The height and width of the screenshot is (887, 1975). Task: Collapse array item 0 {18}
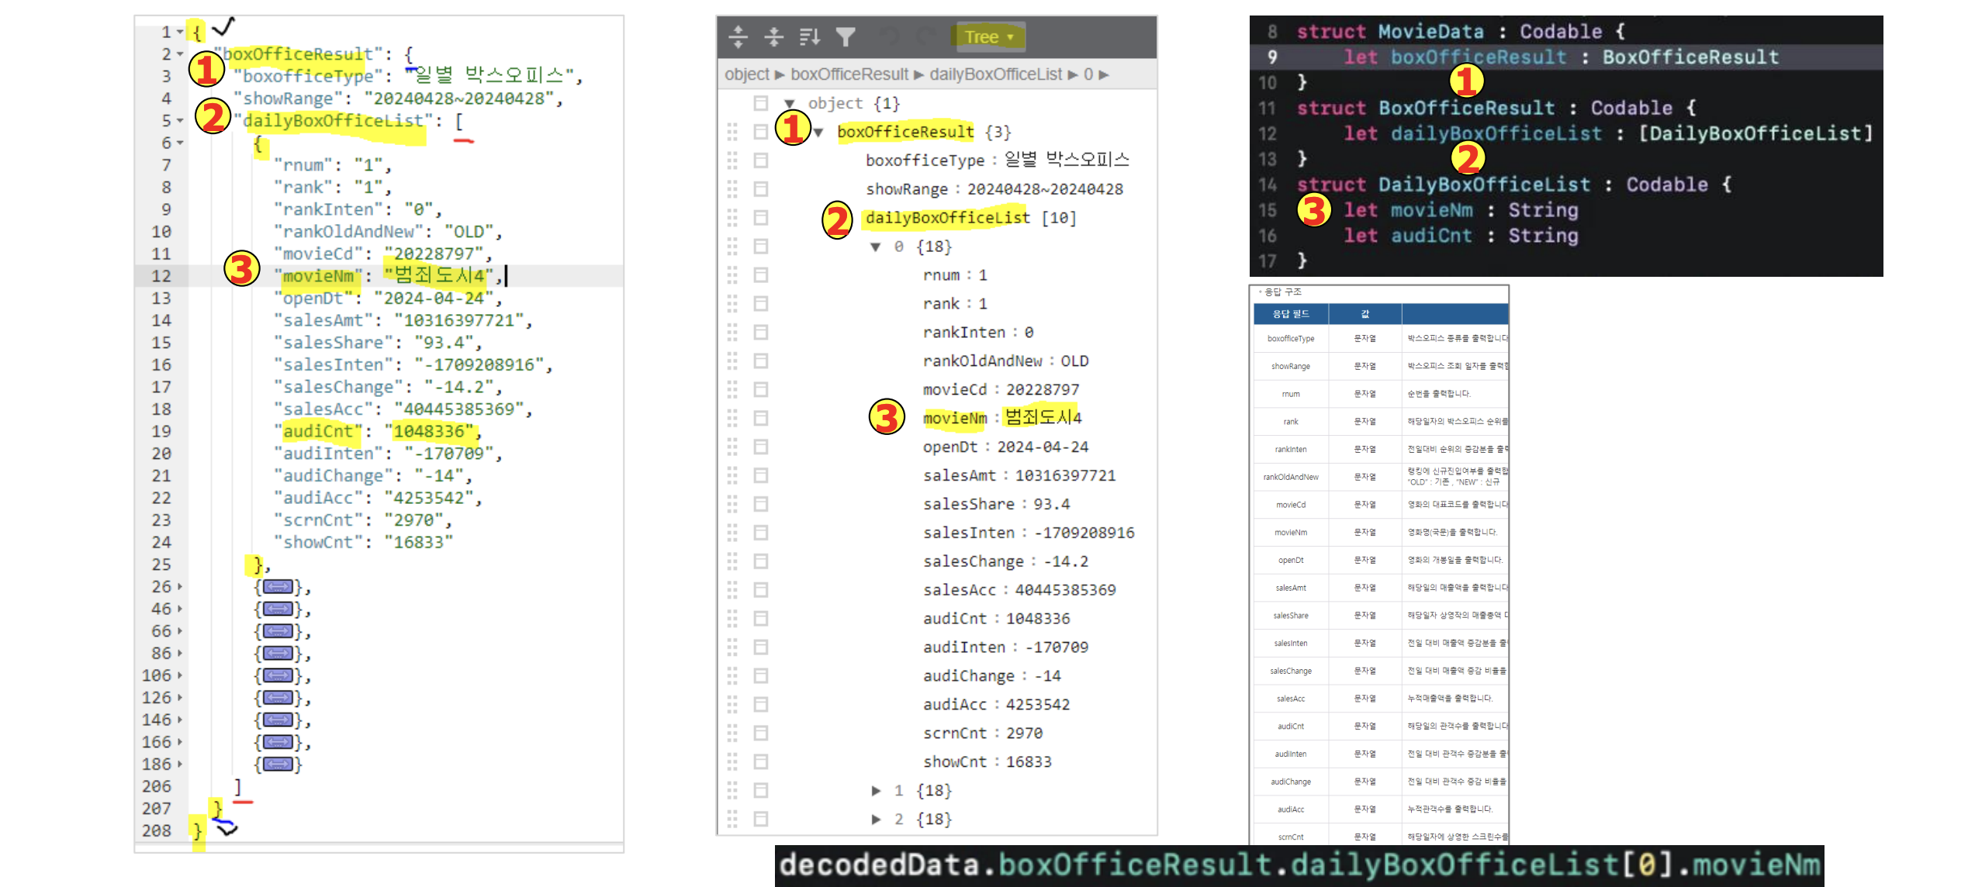pos(876,247)
